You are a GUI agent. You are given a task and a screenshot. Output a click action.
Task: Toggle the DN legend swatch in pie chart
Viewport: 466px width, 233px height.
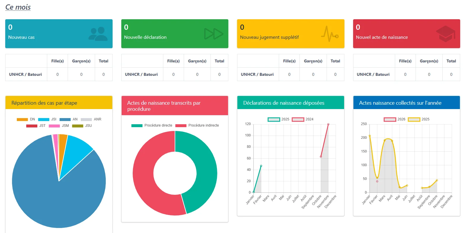coord(22,119)
